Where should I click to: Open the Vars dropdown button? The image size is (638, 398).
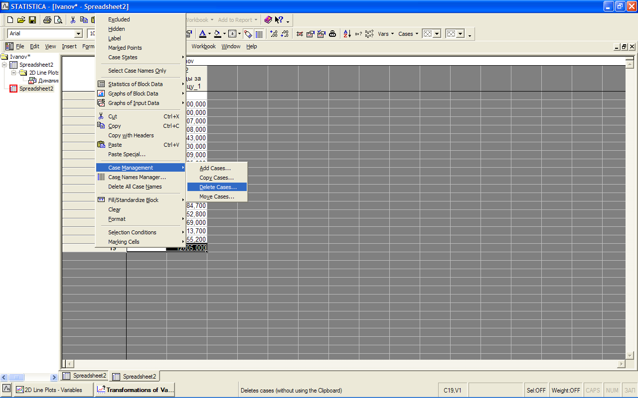pos(386,34)
